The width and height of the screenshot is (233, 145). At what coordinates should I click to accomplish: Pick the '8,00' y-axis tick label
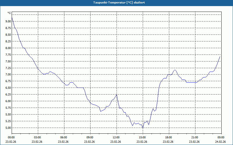8,48
